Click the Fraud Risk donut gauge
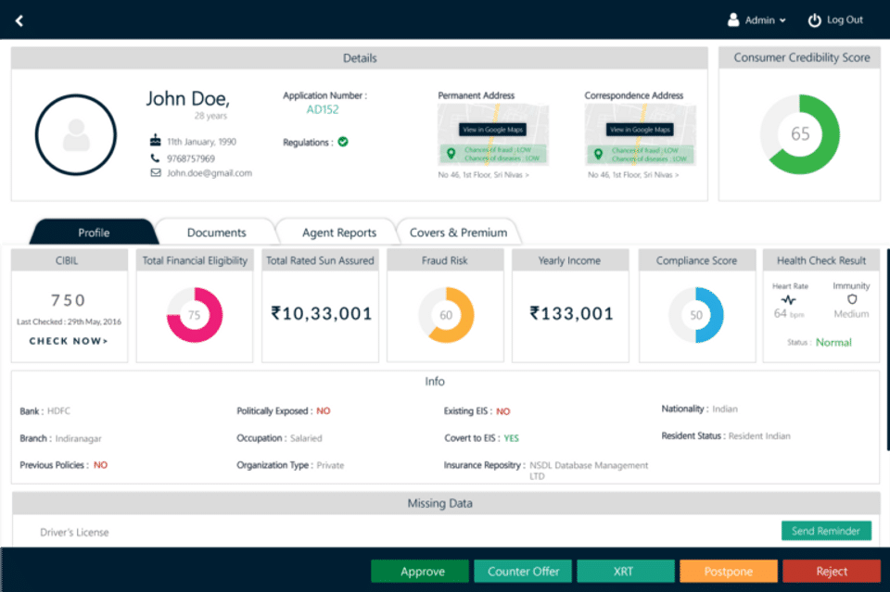The image size is (890, 592). click(446, 315)
